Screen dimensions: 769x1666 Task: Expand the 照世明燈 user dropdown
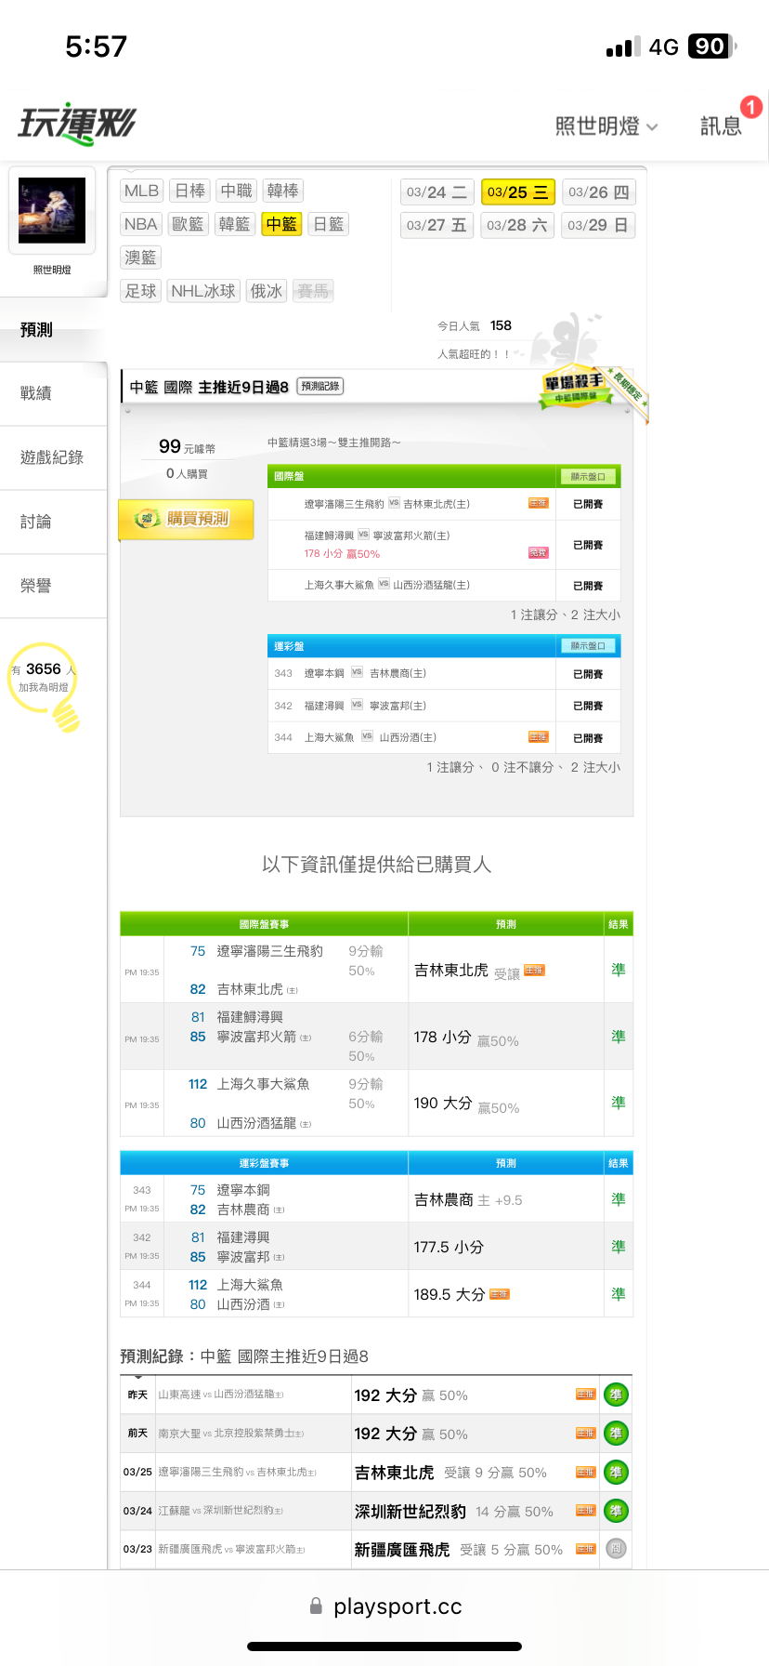(x=606, y=126)
